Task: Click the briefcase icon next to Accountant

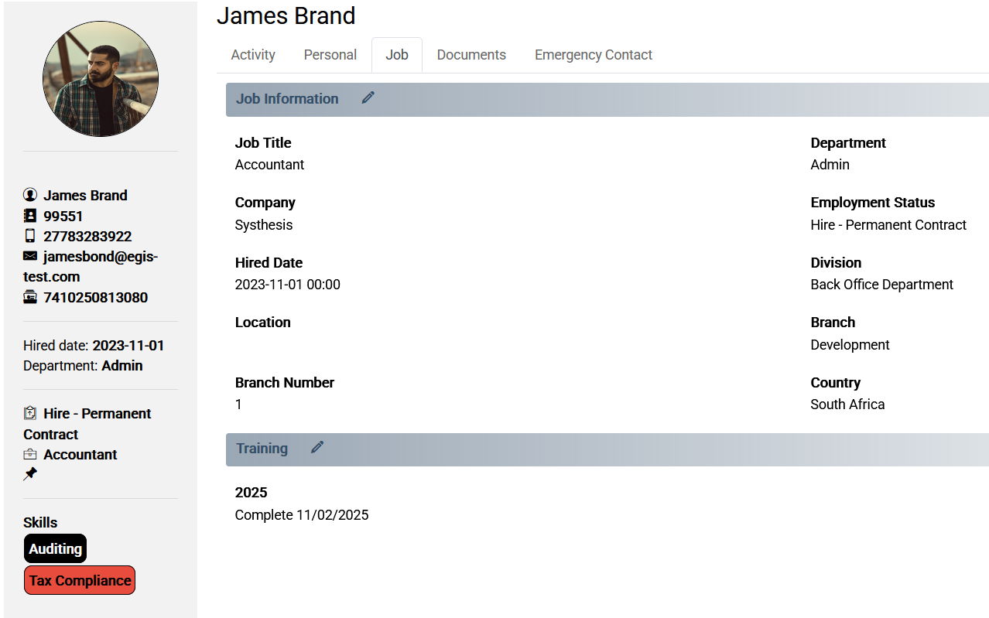Action: 30,454
